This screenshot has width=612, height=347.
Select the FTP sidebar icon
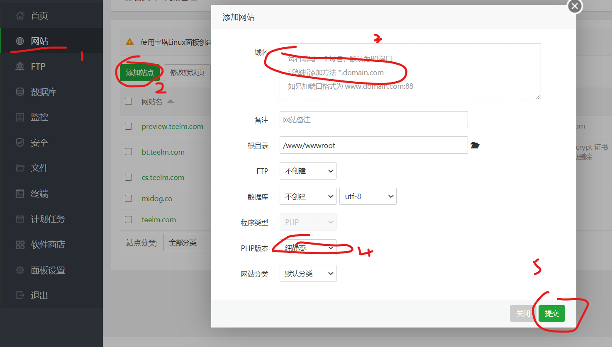[x=20, y=66]
